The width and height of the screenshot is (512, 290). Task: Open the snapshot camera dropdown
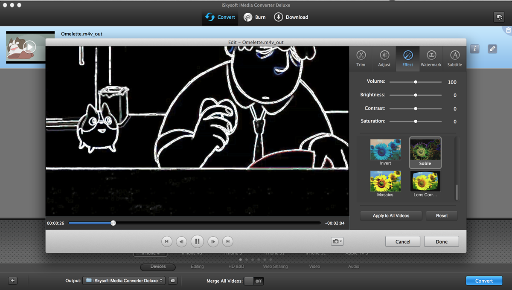(337, 241)
